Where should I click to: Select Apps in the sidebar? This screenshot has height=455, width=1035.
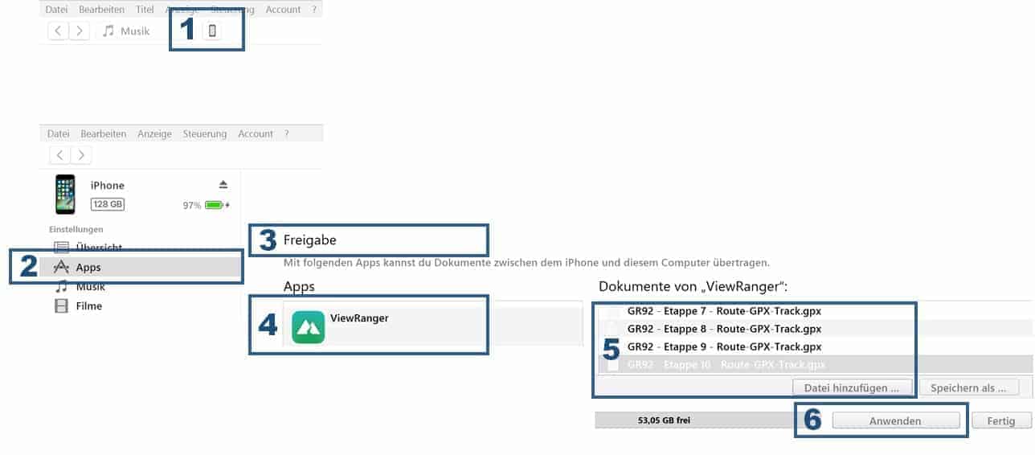(141, 267)
